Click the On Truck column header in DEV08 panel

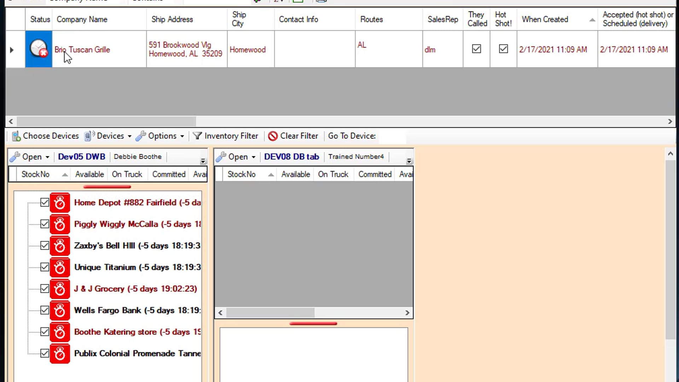pos(333,174)
